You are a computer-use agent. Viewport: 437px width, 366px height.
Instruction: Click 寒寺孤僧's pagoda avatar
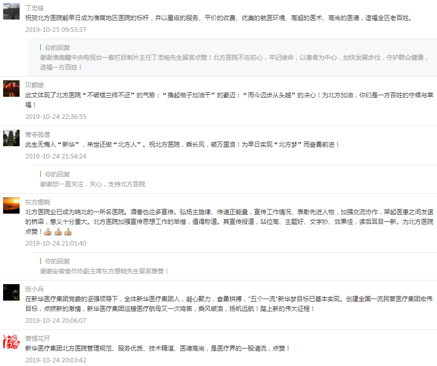tap(11, 138)
